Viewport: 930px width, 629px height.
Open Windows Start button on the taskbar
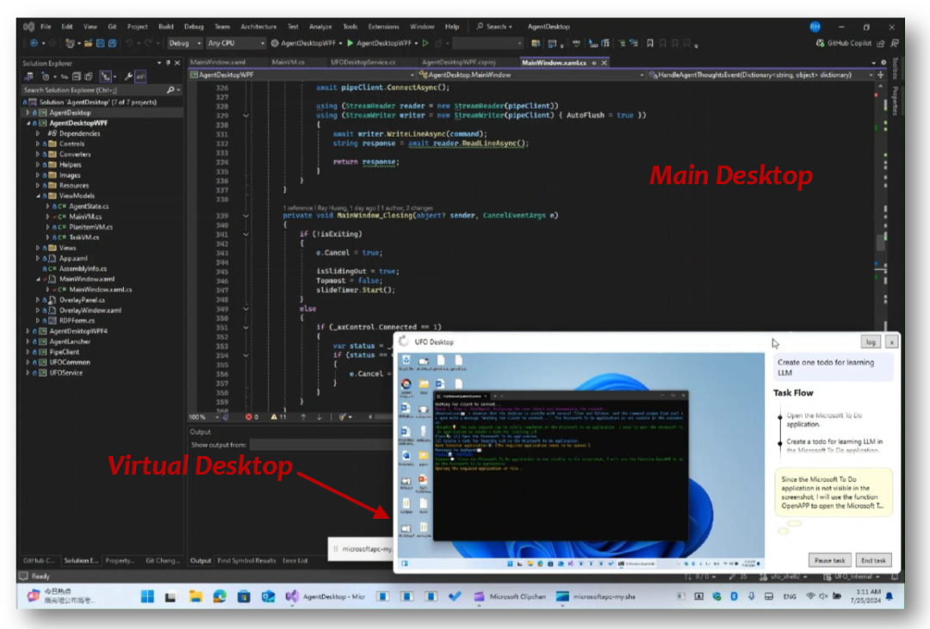147,596
